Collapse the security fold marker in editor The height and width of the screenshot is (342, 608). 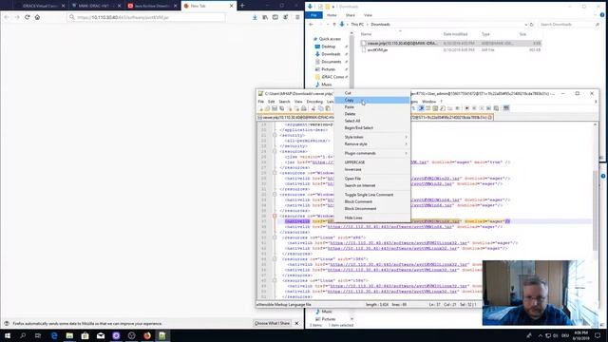pos(275,135)
